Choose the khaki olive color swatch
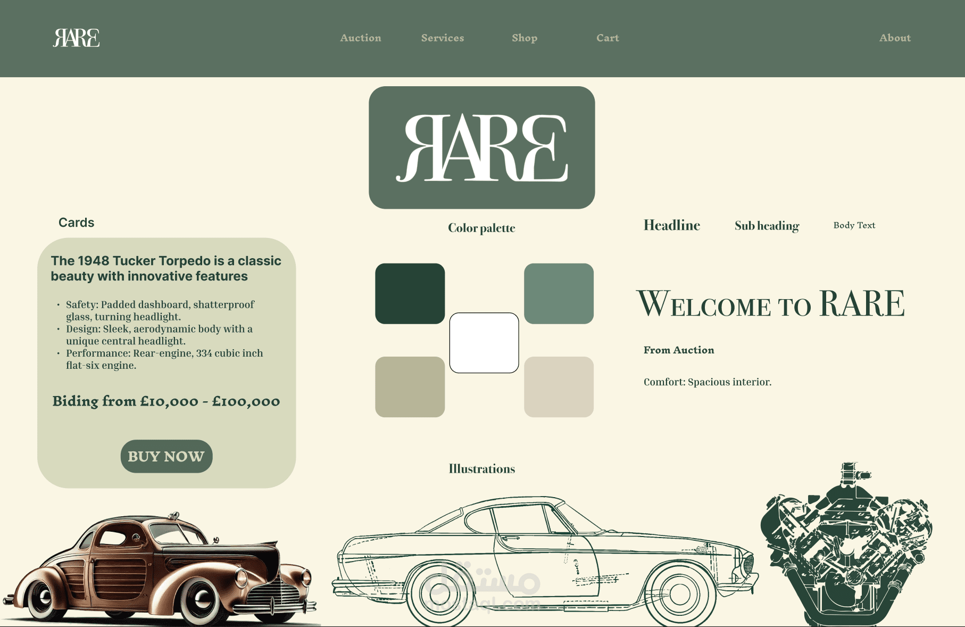 [x=410, y=387]
